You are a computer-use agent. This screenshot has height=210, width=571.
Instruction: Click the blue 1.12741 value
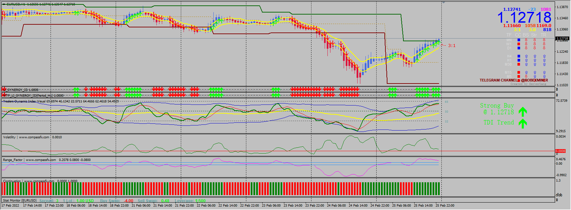click(x=512, y=9)
